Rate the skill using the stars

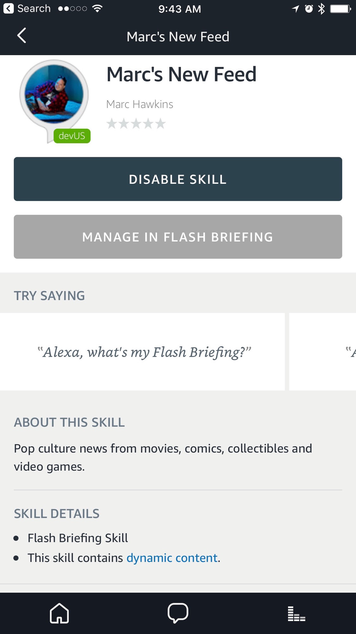coord(136,124)
